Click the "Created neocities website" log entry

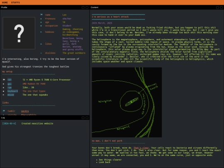37,124
